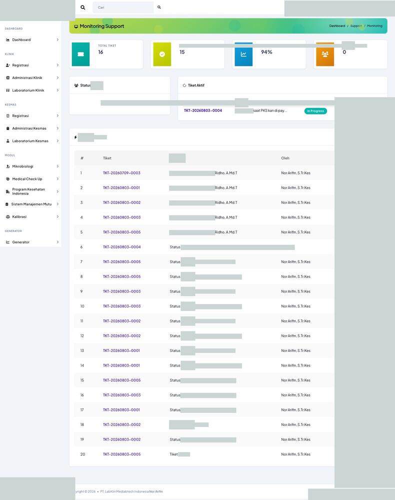Click the Program Kesehatan Indonesia icon
Viewport: 395px width, 500px height.
(x=7, y=191)
